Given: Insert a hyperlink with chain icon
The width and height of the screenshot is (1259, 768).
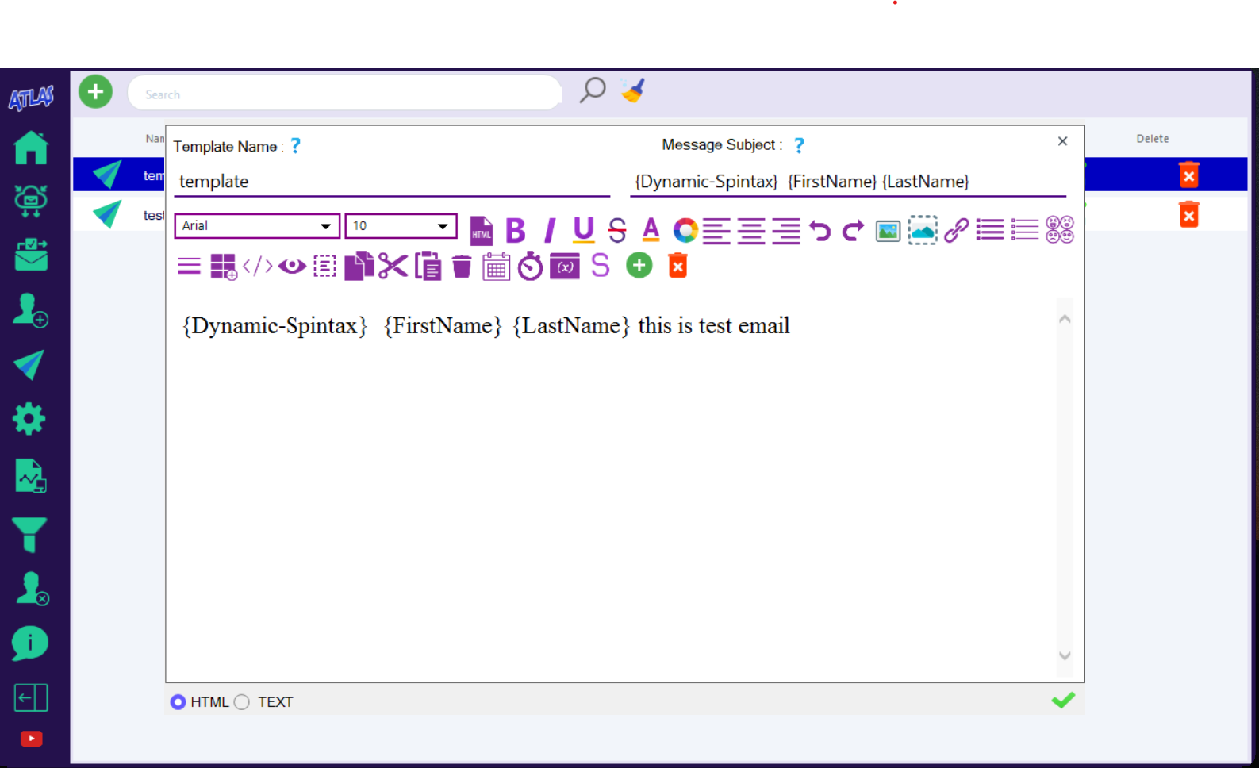Looking at the screenshot, I should click(x=956, y=230).
